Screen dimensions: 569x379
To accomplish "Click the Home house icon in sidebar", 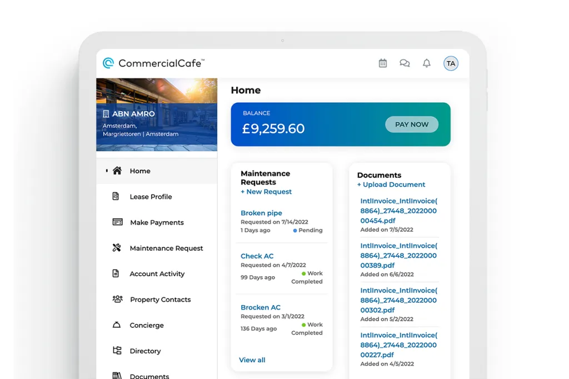I will [117, 171].
